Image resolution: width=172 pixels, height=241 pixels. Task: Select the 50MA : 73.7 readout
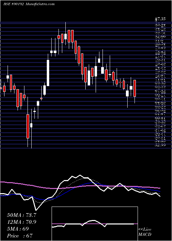pos(21,215)
